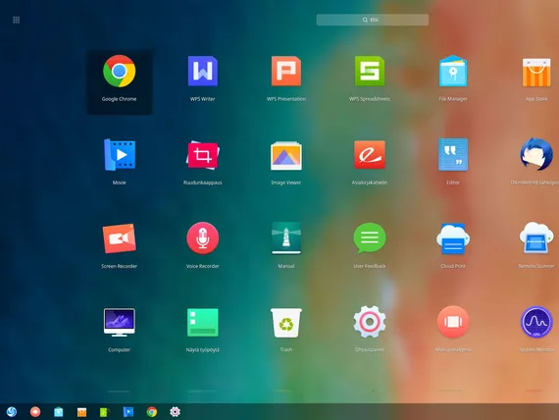Open Thunderbird email client
The image size is (559, 420).
coord(536,154)
